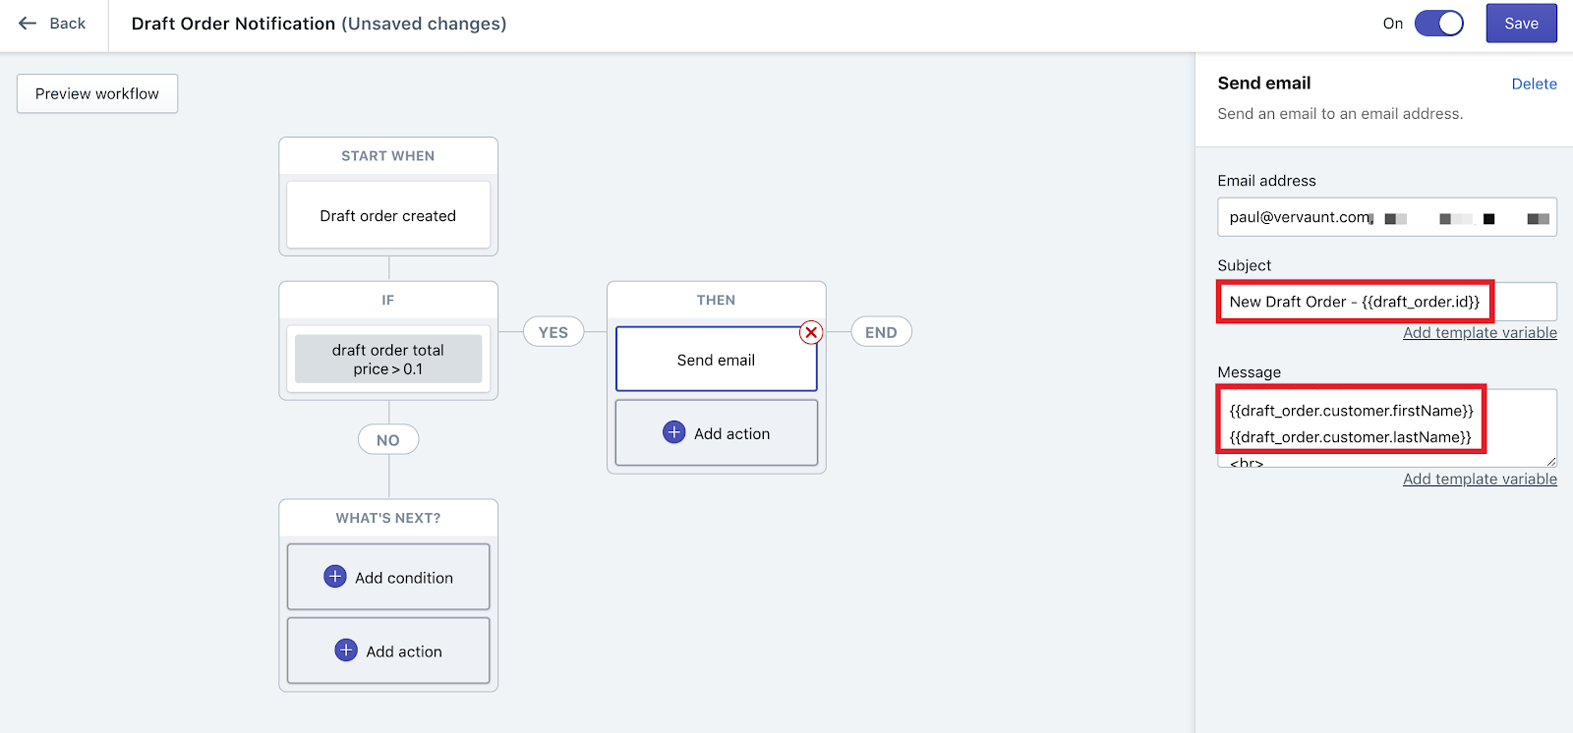This screenshot has height=733, width=1573.
Task: Select the Draft order created trigger
Action: 388,216
